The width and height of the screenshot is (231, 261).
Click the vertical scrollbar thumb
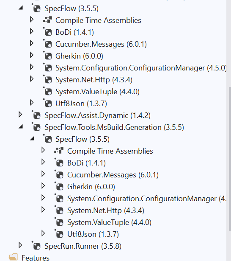(x=230, y=159)
